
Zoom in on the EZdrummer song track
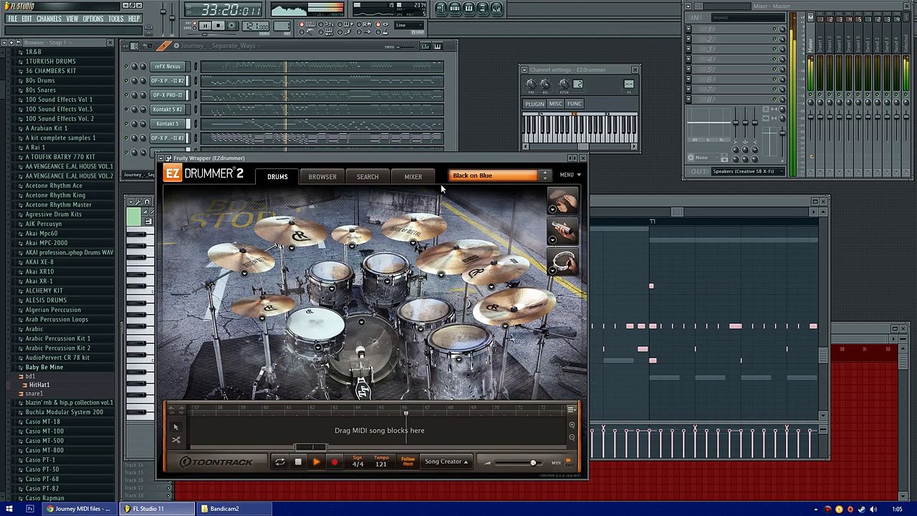[572, 425]
